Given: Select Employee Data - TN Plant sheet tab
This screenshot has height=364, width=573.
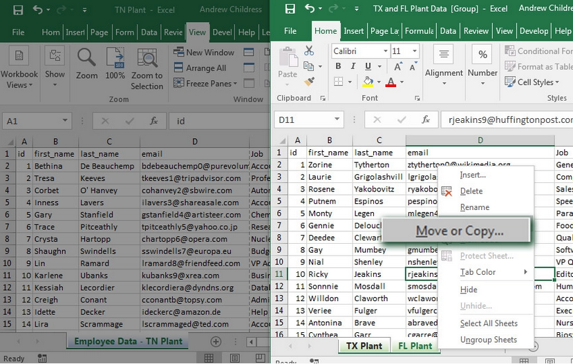Looking at the screenshot, I should click(128, 341).
